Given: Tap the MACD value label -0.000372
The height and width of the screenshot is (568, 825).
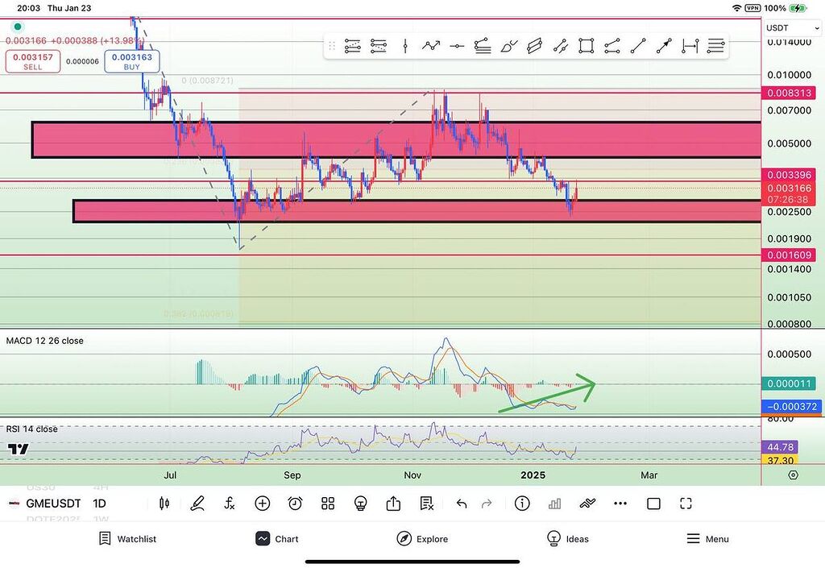Looking at the screenshot, I should tap(791, 407).
